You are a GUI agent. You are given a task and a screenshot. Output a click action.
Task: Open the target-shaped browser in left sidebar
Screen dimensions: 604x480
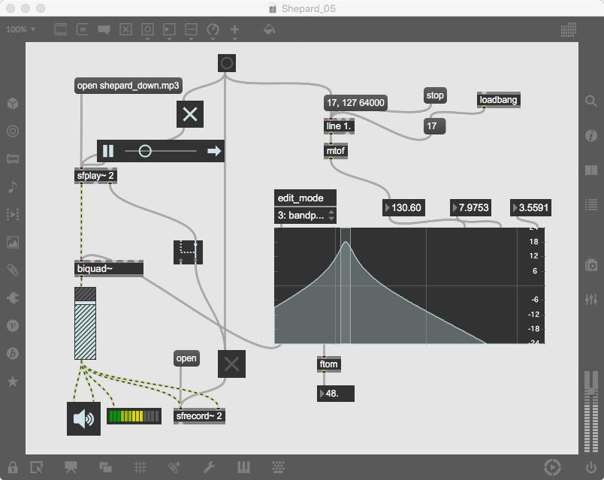click(13, 131)
